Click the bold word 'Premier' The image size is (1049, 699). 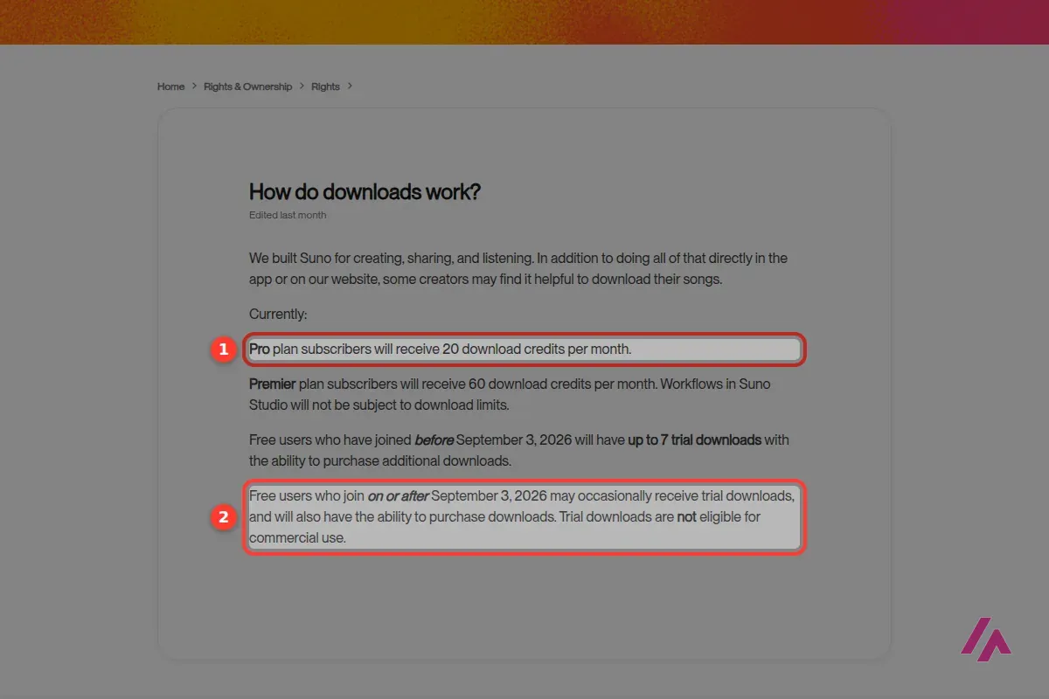[x=273, y=384]
